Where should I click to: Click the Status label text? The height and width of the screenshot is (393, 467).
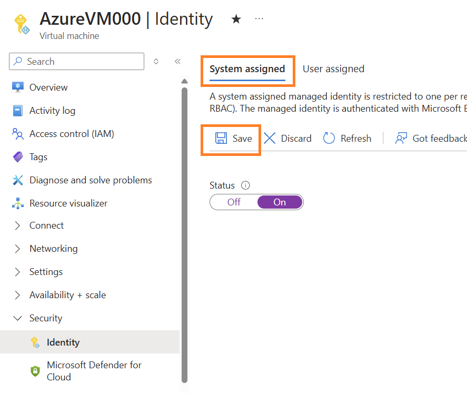[x=222, y=185]
